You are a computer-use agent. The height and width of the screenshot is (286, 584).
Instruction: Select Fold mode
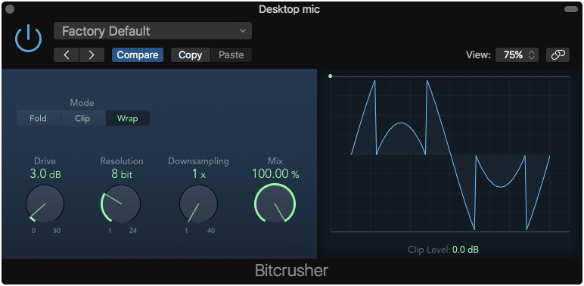pyautogui.click(x=39, y=119)
